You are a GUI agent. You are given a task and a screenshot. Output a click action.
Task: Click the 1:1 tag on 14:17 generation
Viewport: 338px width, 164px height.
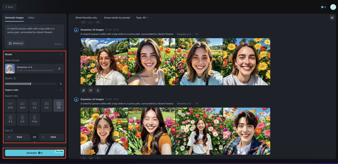pyautogui.click(x=197, y=104)
